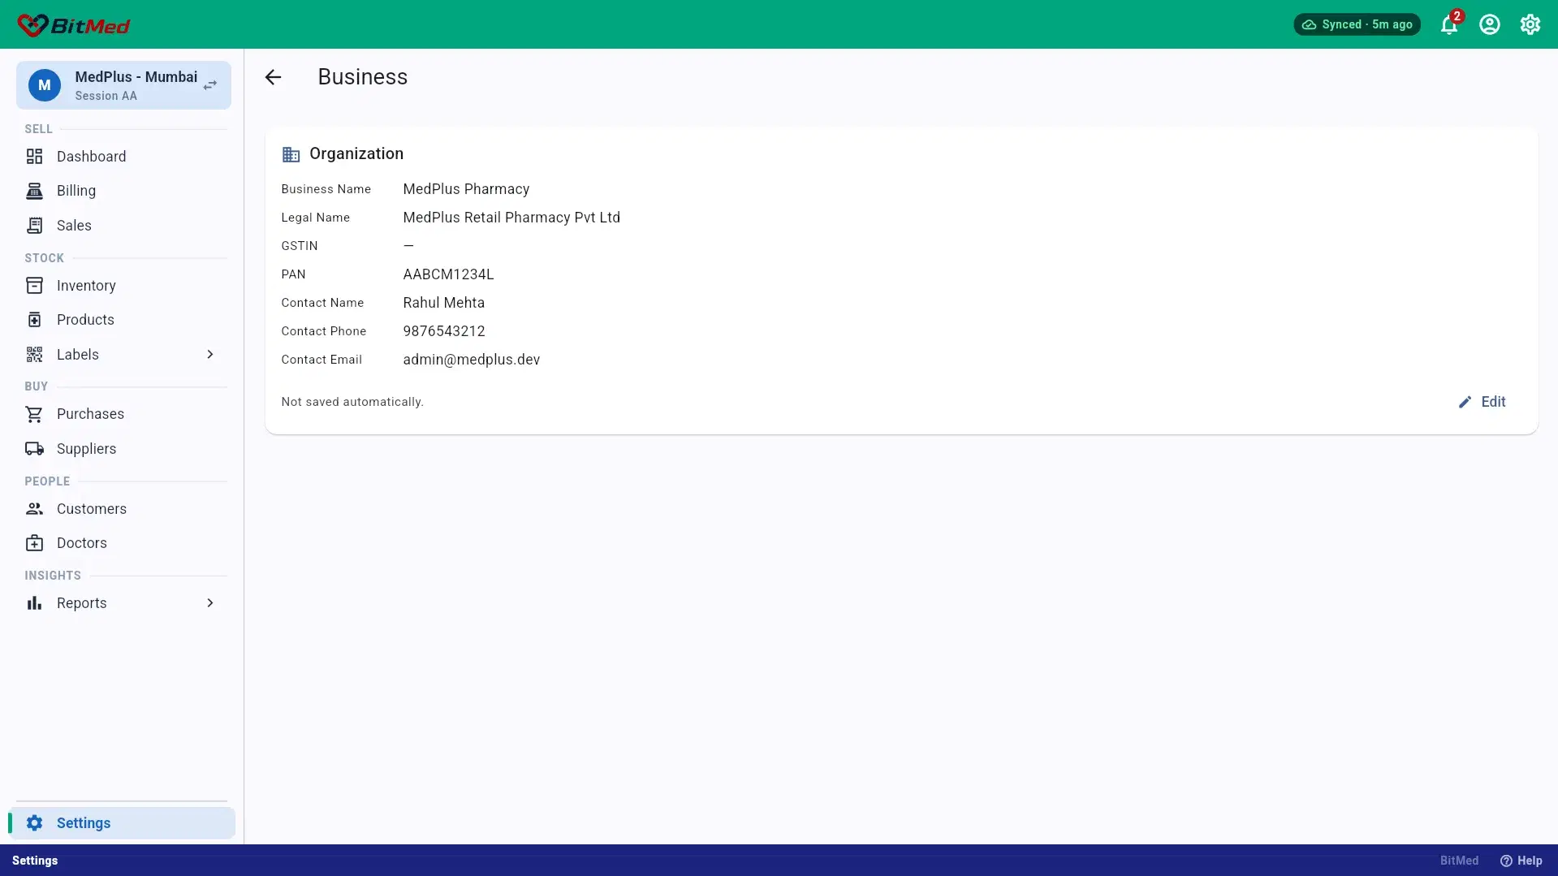Click the MedPlus Pharmacy business name value

466,189
